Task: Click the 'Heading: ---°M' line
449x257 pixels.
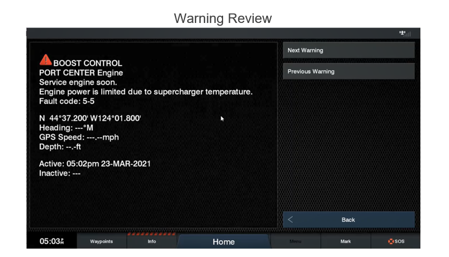Action: [66, 128]
